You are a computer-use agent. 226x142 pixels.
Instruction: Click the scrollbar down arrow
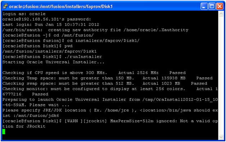[221, 137]
